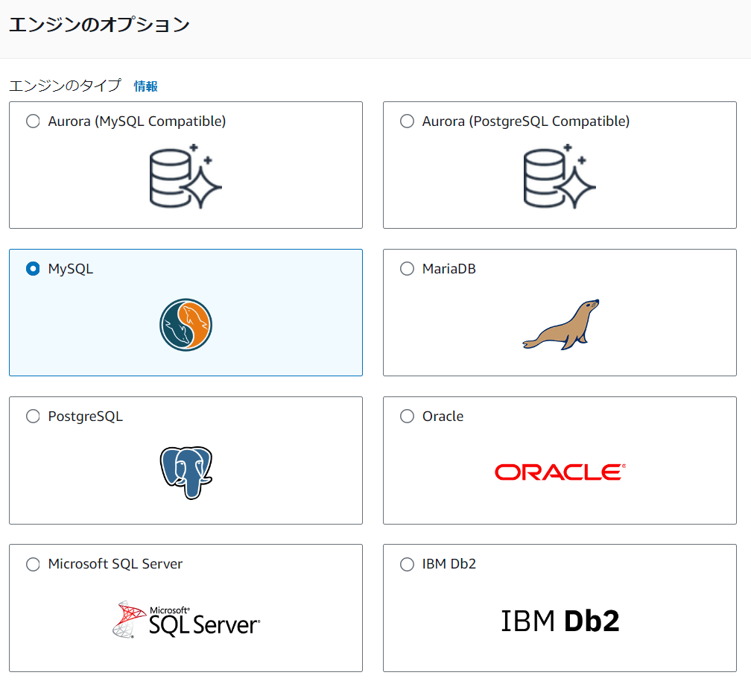Image resolution: width=751 pixels, height=687 pixels.
Task: Click the Aurora (MySQL Compatible) label text
Action: click(x=137, y=121)
